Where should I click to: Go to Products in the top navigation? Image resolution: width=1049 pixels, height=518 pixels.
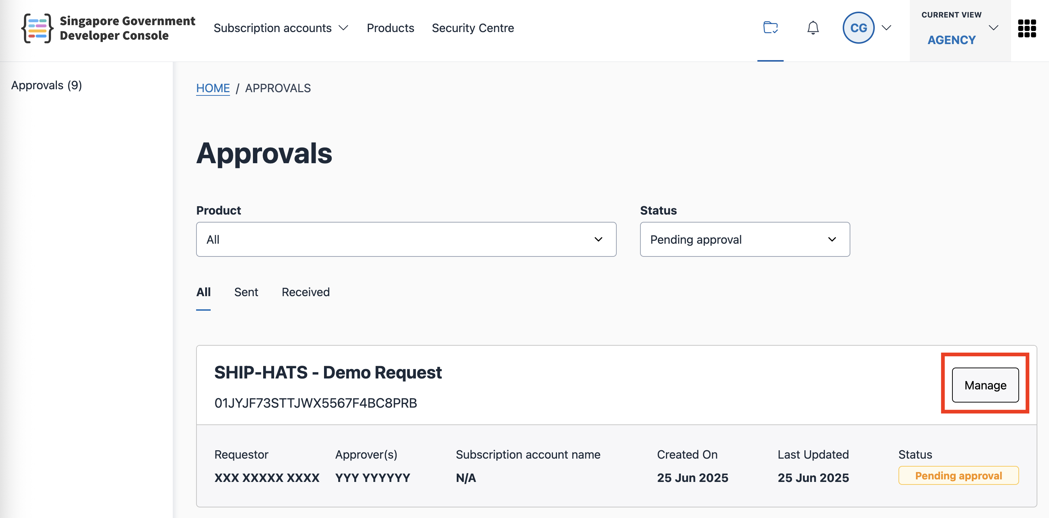[x=390, y=28]
